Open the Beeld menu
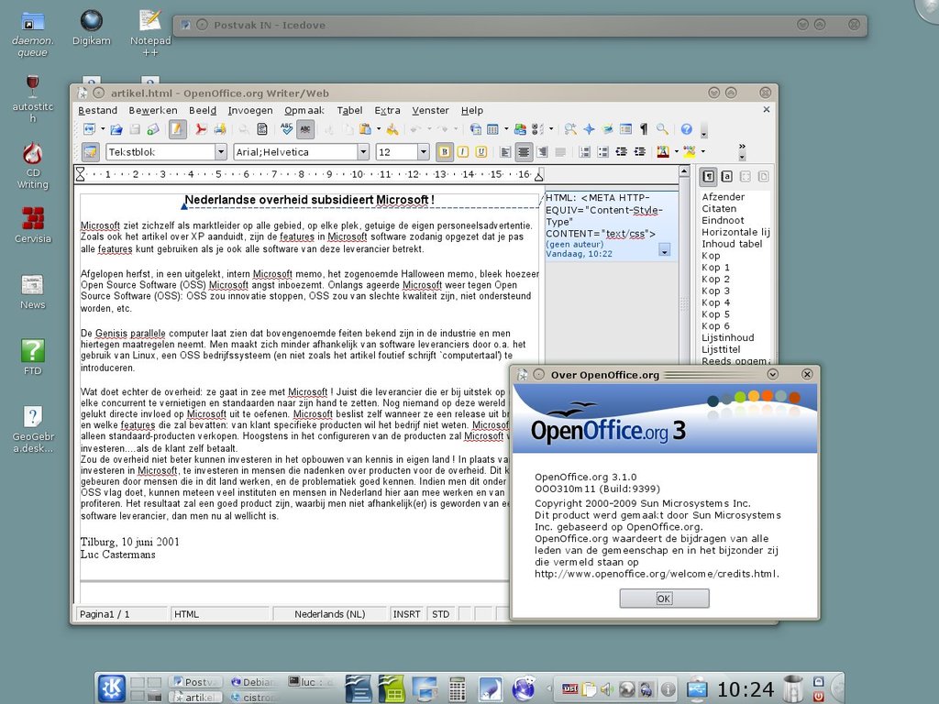 (203, 110)
